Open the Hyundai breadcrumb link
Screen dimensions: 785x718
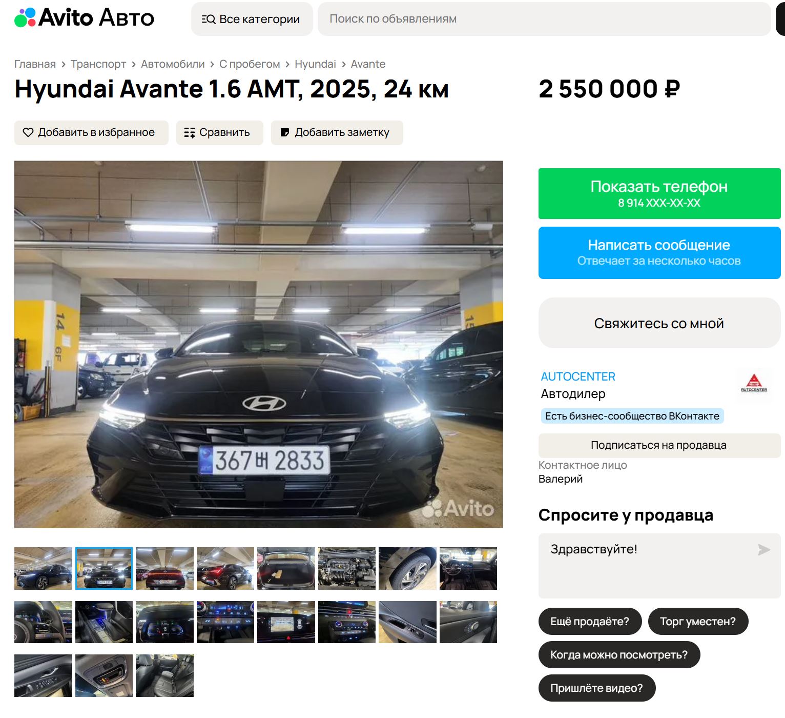tap(315, 64)
